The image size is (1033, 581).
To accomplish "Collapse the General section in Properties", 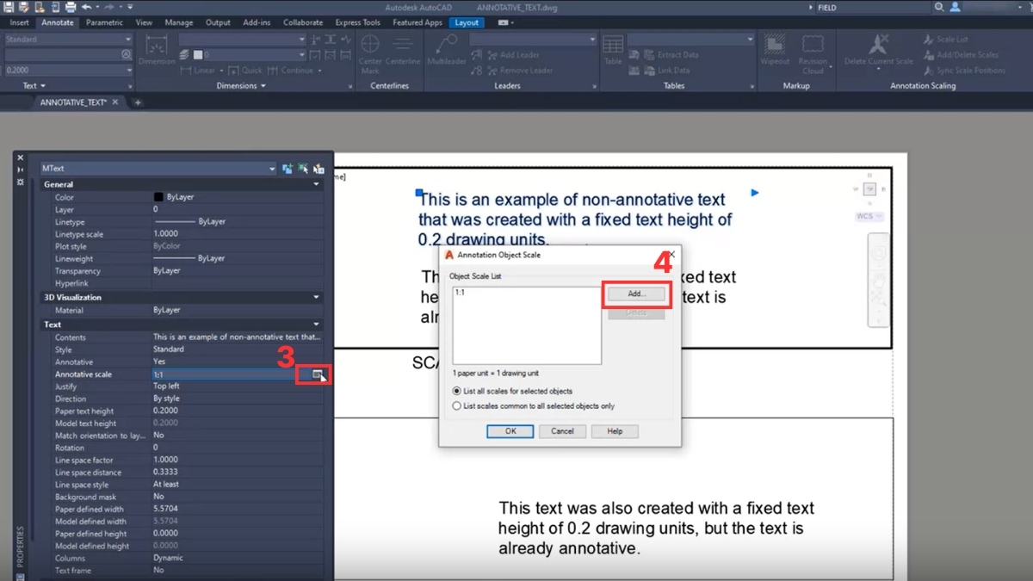I will 316,184.
